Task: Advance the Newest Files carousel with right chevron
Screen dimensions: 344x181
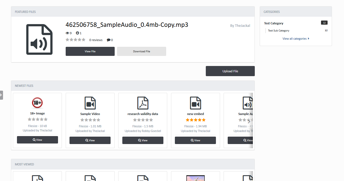Action: [249, 122]
